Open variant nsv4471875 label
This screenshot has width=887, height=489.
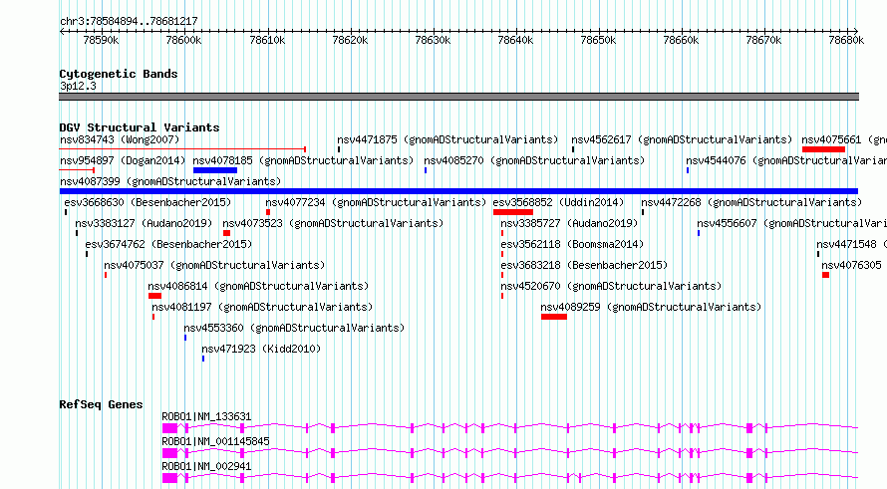tap(447, 139)
